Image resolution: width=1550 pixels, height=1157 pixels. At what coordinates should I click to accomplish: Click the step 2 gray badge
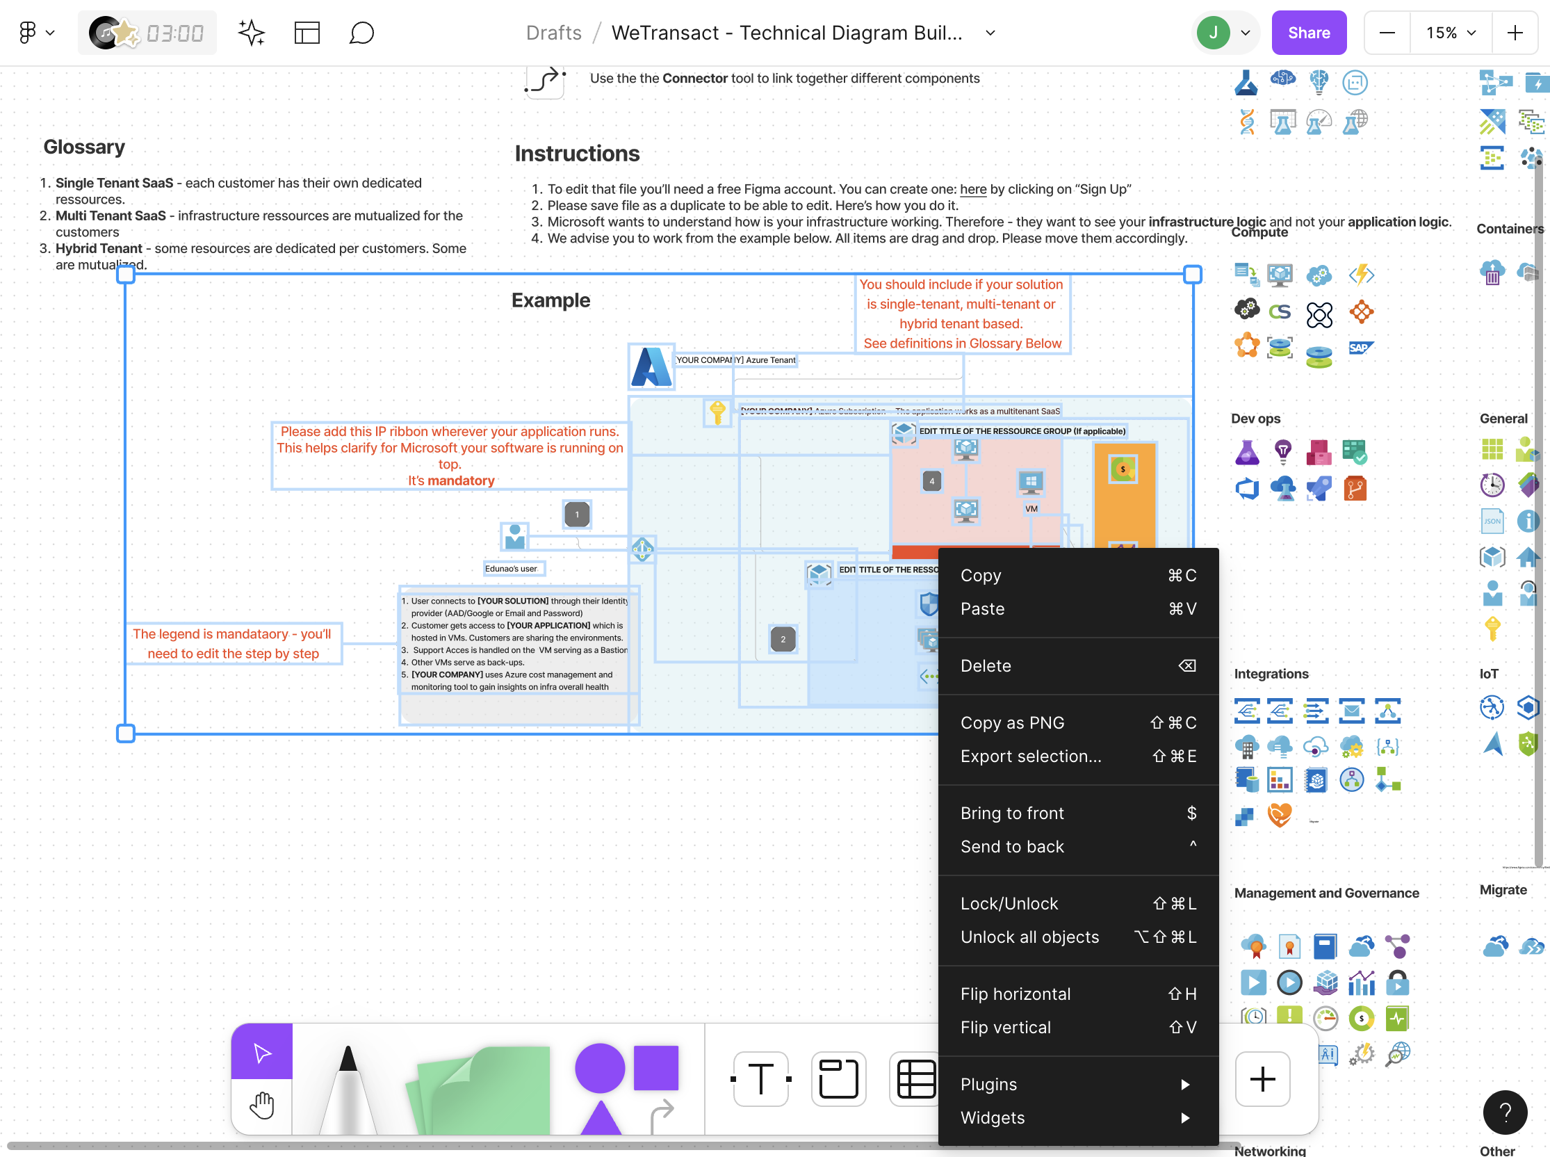783,639
